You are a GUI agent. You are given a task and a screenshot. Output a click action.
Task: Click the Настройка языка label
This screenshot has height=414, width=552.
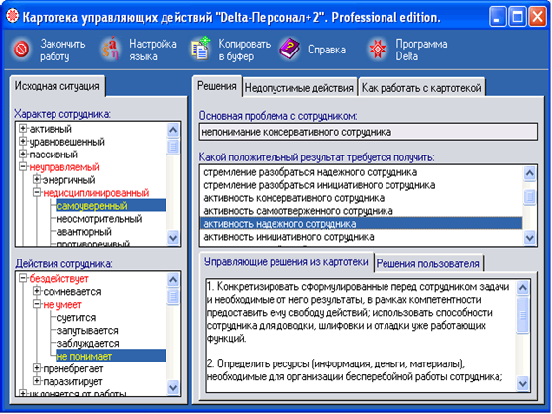pos(153,50)
